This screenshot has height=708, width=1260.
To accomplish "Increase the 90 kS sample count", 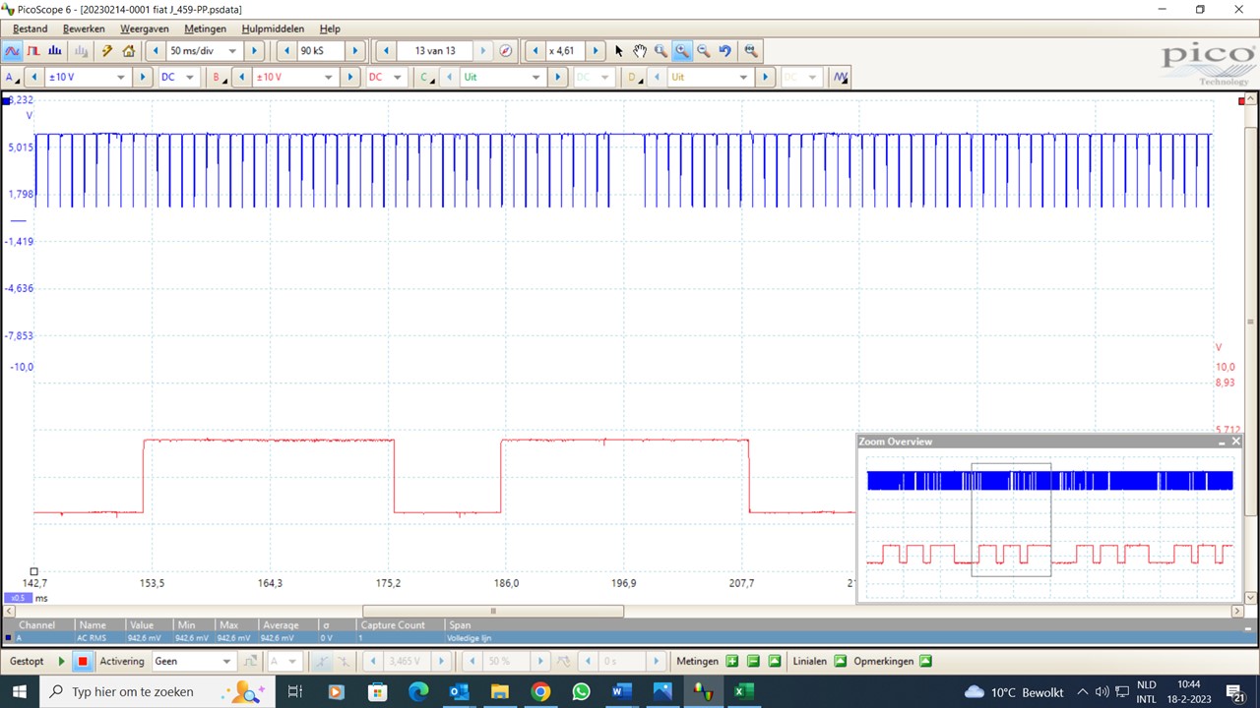I will click(x=355, y=51).
